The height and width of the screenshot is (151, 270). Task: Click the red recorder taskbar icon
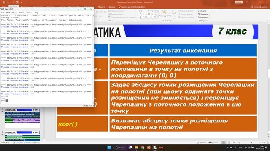coord(161,148)
